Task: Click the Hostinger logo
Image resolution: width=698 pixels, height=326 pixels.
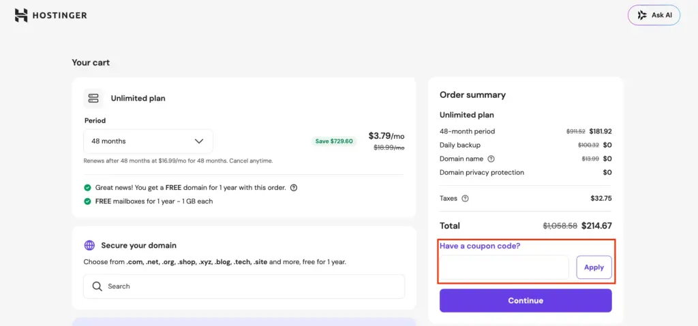Action: tap(50, 15)
